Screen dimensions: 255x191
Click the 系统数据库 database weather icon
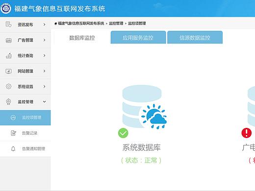click(x=145, y=107)
